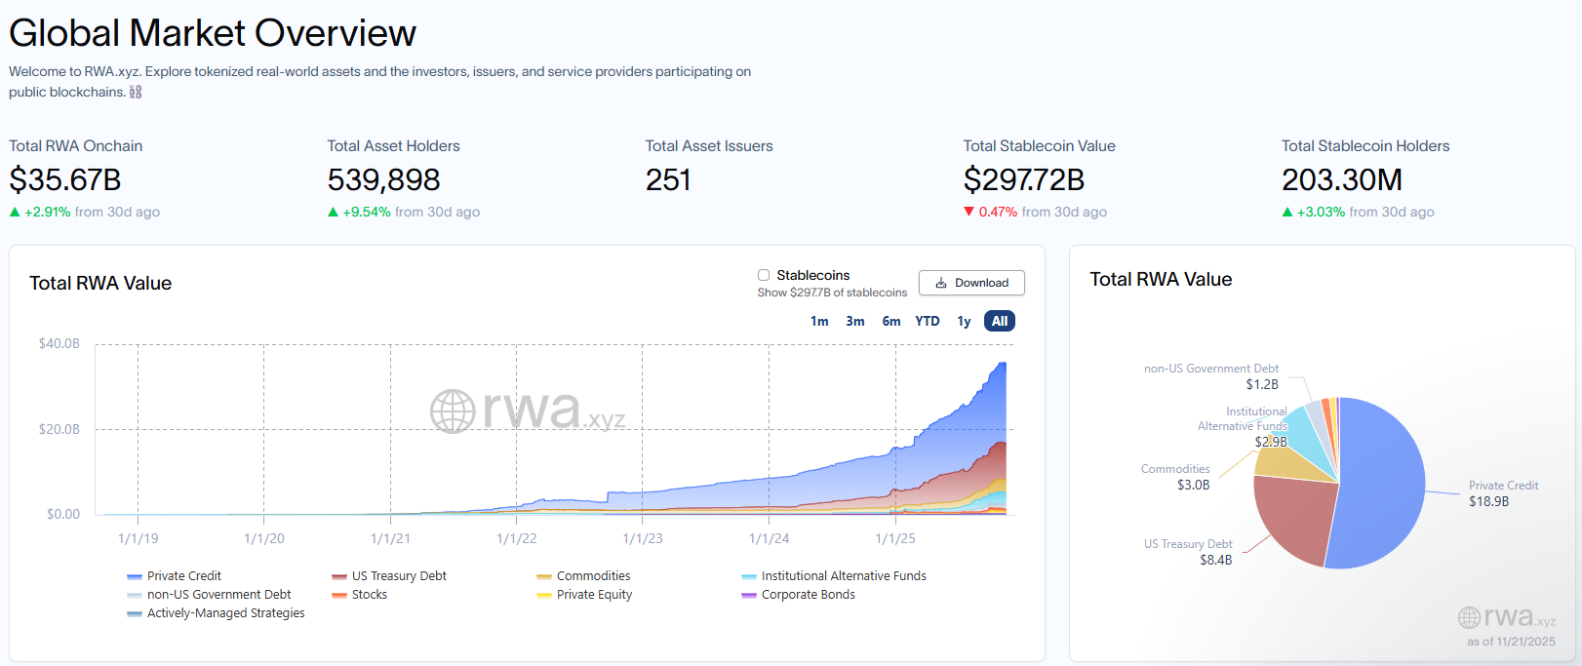Click the rwa.xyz globe watermark on chart
Viewport: 1582px width, 666px height.
[x=454, y=411]
